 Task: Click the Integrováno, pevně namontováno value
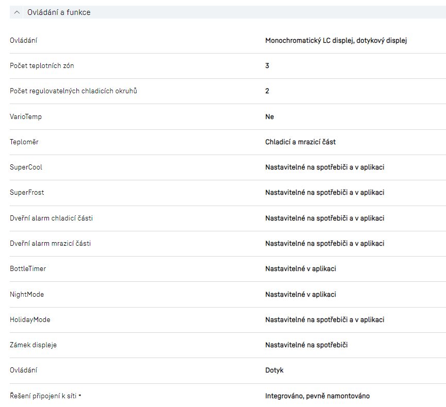click(x=317, y=396)
